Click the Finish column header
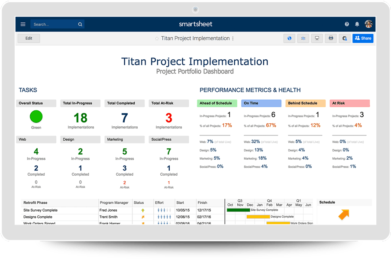This screenshot has height=260, width=391. 203,203
